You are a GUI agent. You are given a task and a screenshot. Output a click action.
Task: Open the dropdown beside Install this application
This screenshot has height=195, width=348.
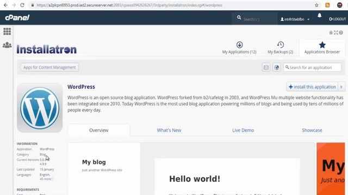tap(341, 87)
